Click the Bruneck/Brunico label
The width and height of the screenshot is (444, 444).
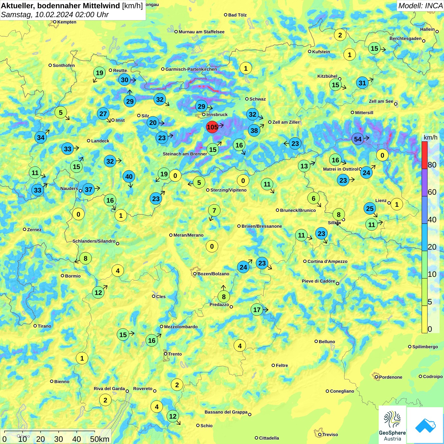298,210
